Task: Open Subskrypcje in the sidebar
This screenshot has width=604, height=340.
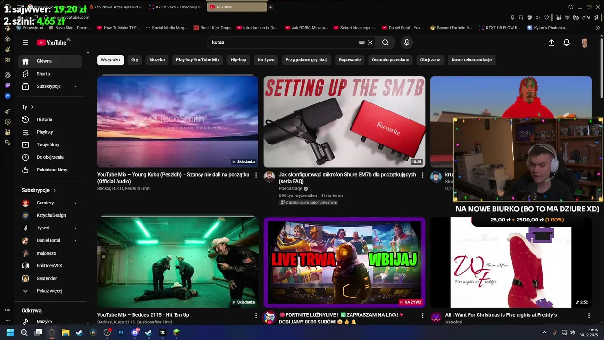Action: point(50,86)
